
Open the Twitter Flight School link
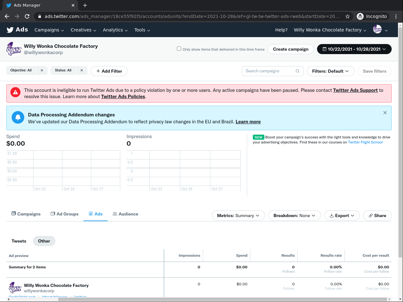[x=365, y=142]
